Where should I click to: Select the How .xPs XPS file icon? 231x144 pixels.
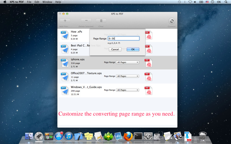(65, 35)
